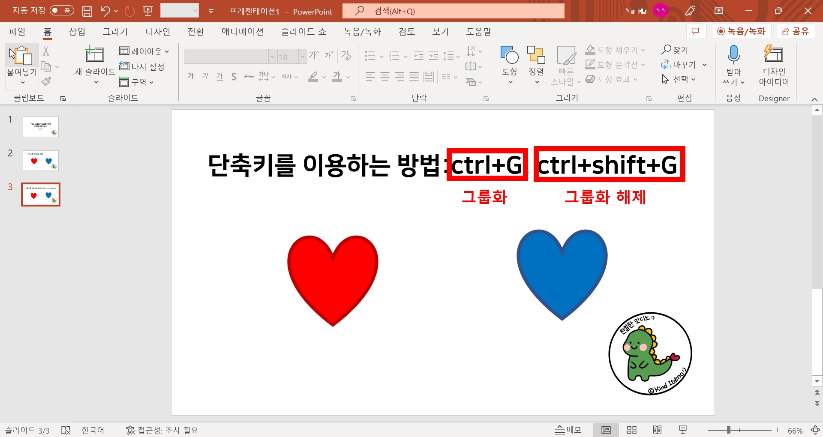
Task: Switch to Insert (삽입) tab
Action: [x=77, y=32]
